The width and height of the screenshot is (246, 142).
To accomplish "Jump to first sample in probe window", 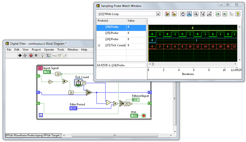I will click(218, 14).
